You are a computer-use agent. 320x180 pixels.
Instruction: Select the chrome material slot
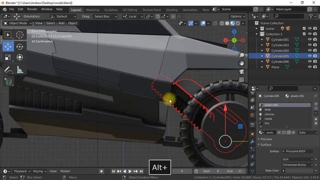pos(285,114)
